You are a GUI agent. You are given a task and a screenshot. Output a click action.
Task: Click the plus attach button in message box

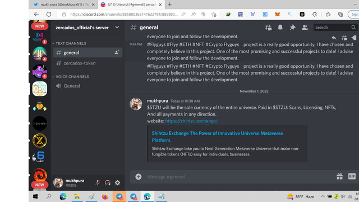139,177
